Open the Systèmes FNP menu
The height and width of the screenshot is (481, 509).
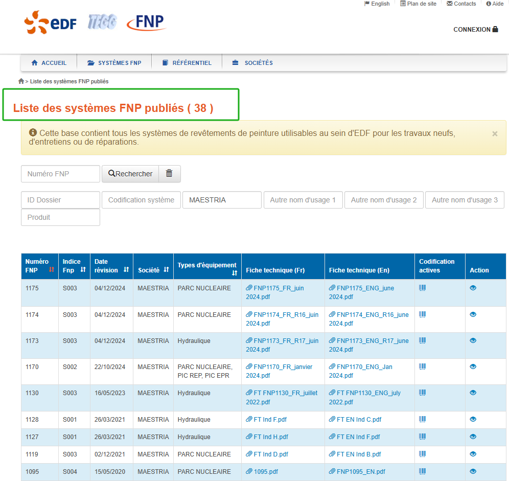pos(114,63)
